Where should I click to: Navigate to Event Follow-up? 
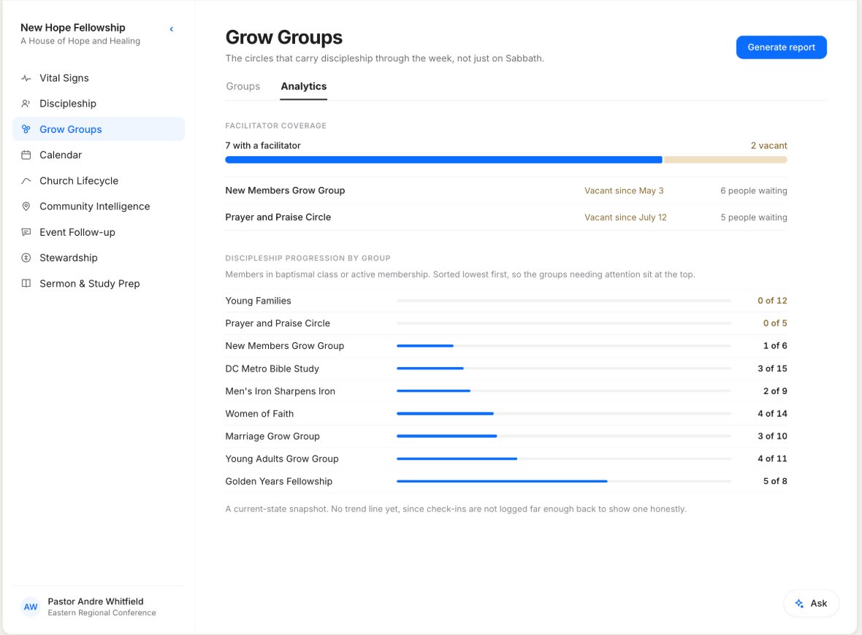coord(99,232)
